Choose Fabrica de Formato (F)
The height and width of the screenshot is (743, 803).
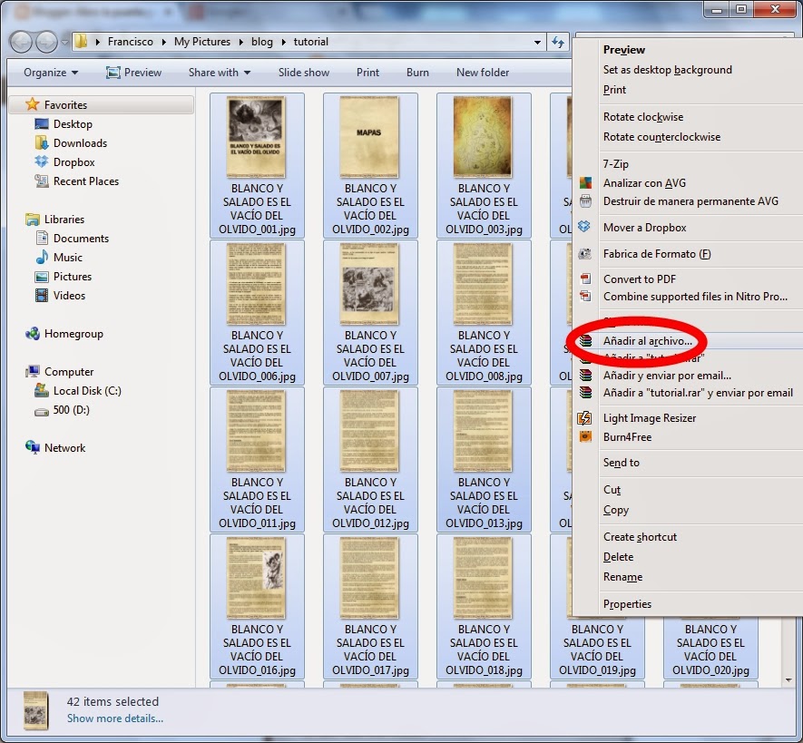[657, 254]
